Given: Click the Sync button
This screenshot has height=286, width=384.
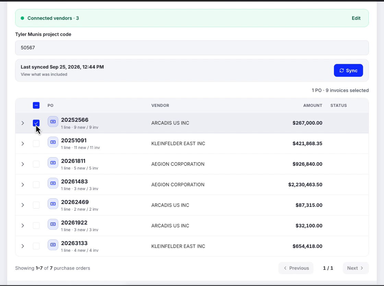Looking at the screenshot, I should coord(348,71).
